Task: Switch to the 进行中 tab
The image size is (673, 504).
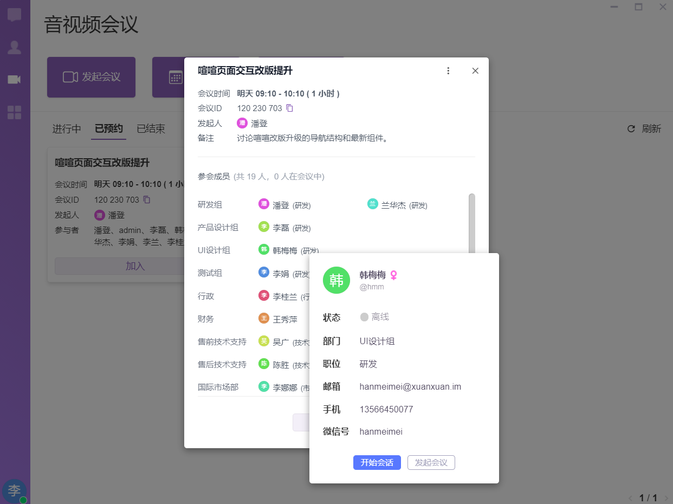Action: tap(67, 129)
